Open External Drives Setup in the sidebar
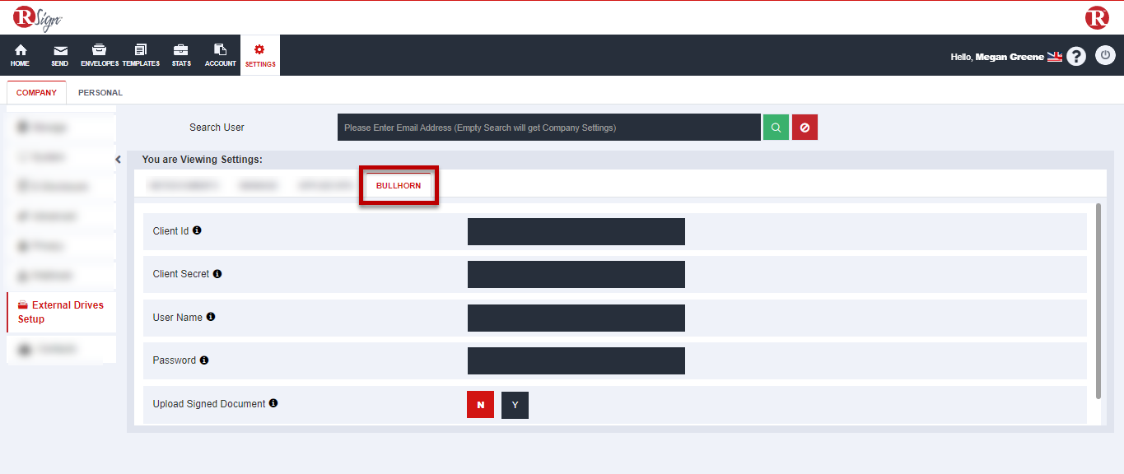 click(62, 312)
